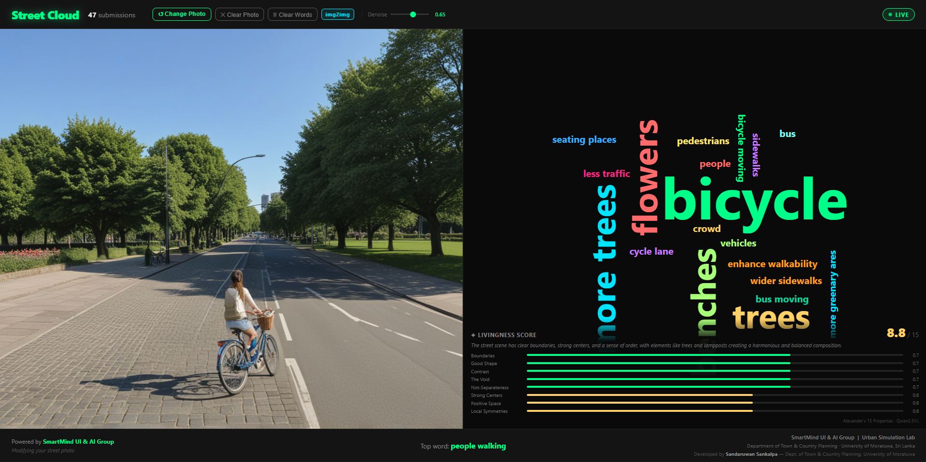Click the Contrast property label

click(x=480, y=371)
